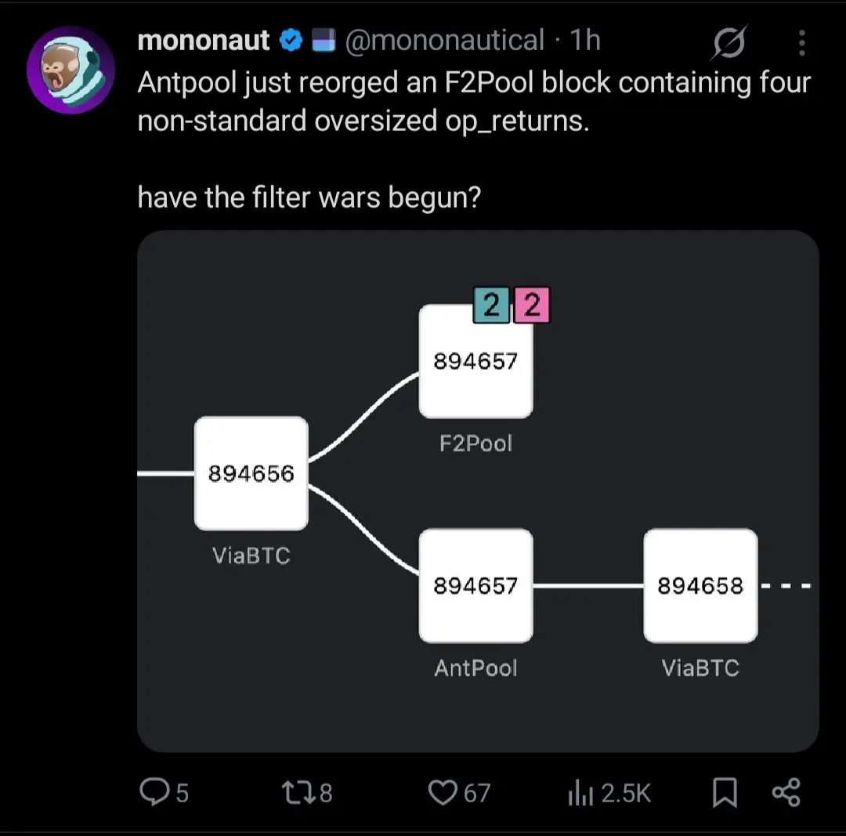
Task: View tweet analytics with 2.5K views
Action: 578,793
